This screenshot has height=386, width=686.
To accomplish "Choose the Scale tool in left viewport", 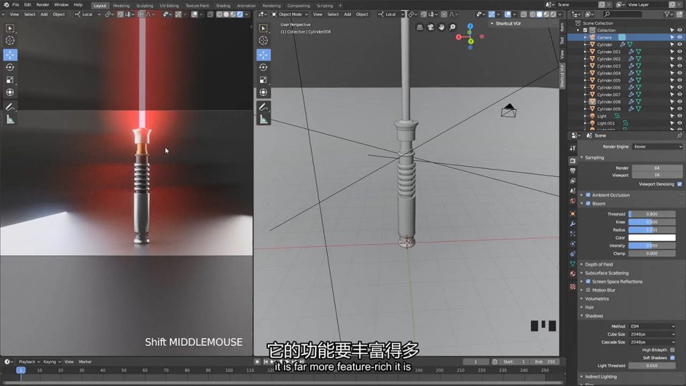I will 10,80.
